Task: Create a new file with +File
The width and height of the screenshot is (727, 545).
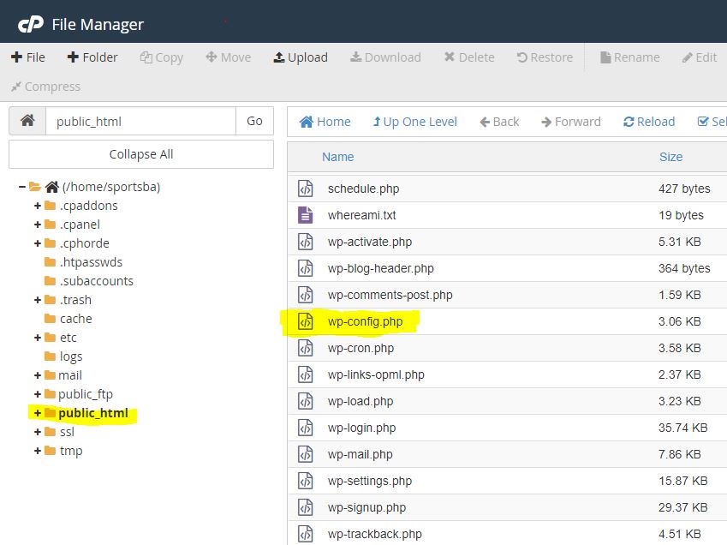Action: point(28,57)
